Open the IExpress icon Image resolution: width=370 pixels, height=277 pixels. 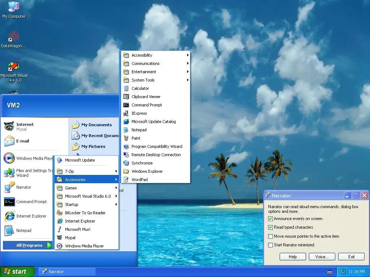tap(126, 113)
